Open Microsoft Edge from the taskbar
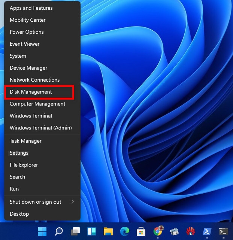Image resolution: width=233 pixels, height=240 pixels. point(125,231)
